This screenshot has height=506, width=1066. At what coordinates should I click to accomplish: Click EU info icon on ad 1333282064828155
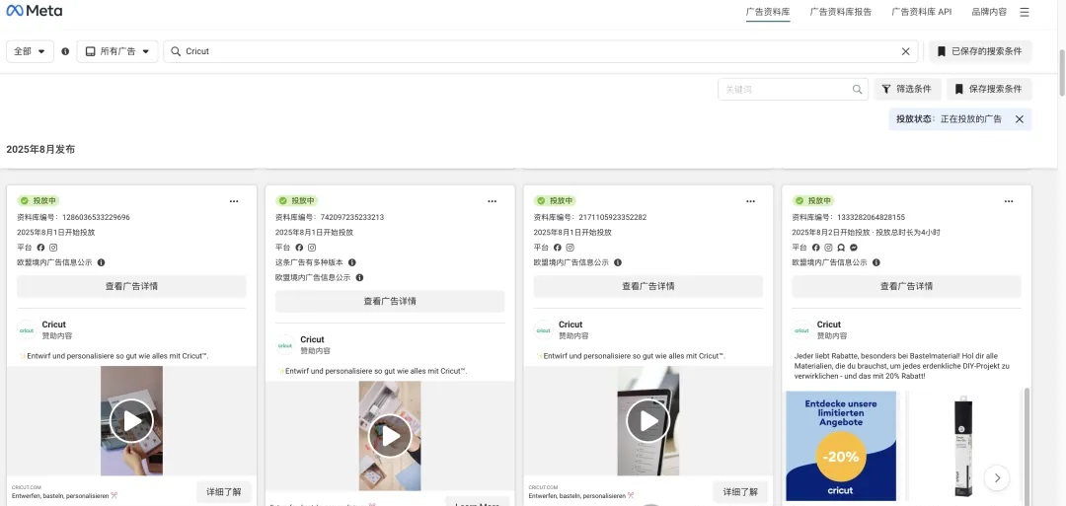tap(876, 262)
